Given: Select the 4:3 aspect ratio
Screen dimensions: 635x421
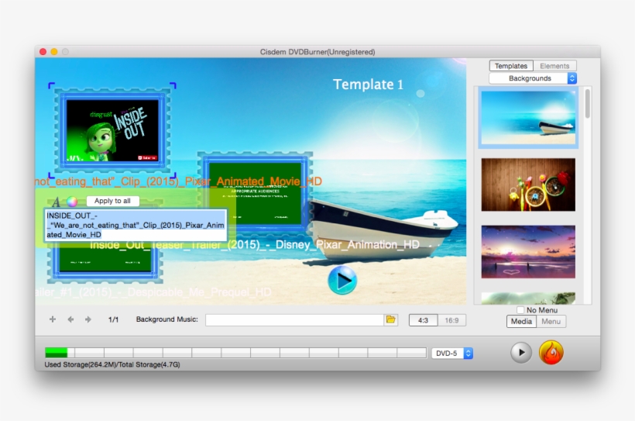Looking at the screenshot, I should pos(423,320).
